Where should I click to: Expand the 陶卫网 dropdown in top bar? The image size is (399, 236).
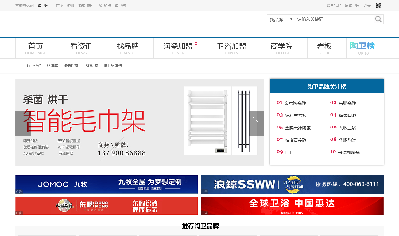[x=45, y=6]
